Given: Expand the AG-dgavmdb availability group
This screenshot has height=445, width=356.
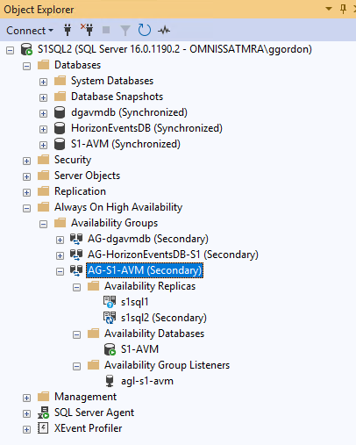Looking at the screenshot, I should point(60,240).
